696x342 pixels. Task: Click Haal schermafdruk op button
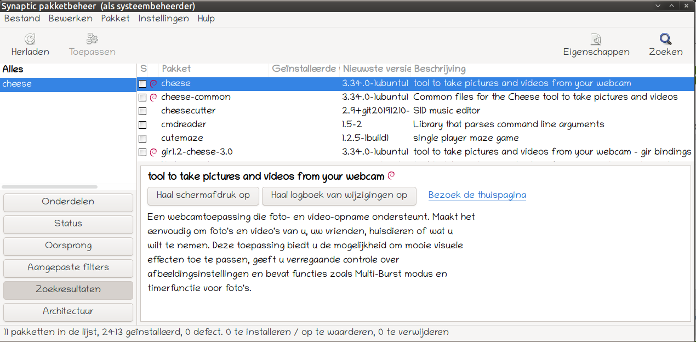[203, 195]
